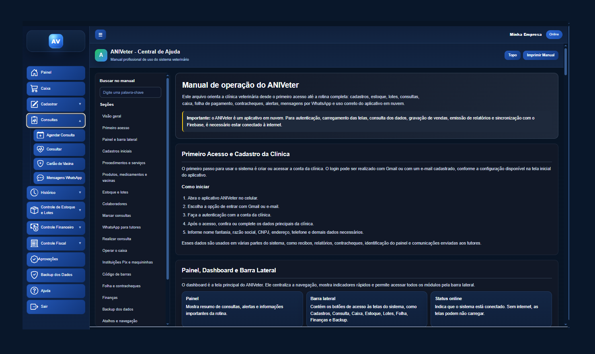This screenshot has height=354, width=595.
Task: Click the sections list scrollbar thumb
Action: (168, 179)
